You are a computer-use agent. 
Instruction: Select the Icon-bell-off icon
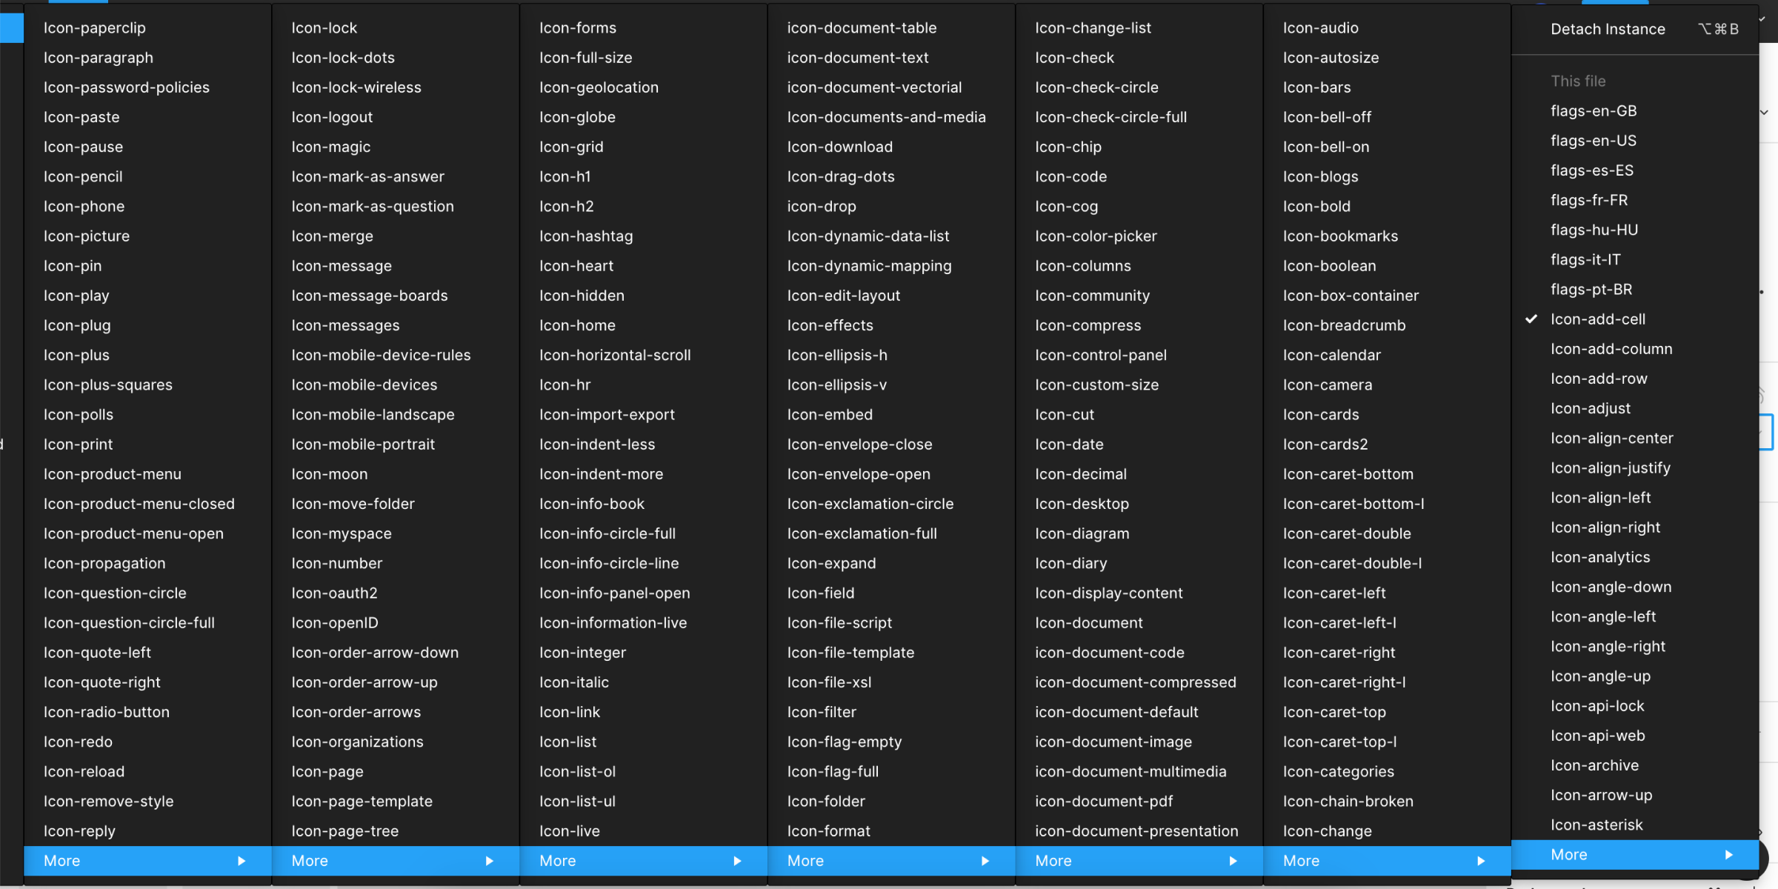pos(1326,117)
